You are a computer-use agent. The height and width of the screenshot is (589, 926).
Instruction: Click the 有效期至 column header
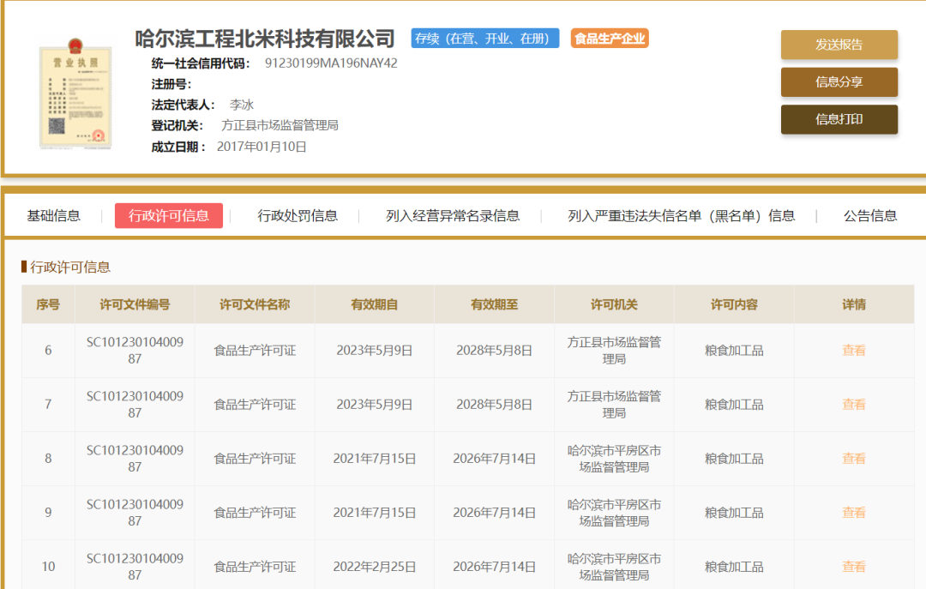tap(495, 305)
